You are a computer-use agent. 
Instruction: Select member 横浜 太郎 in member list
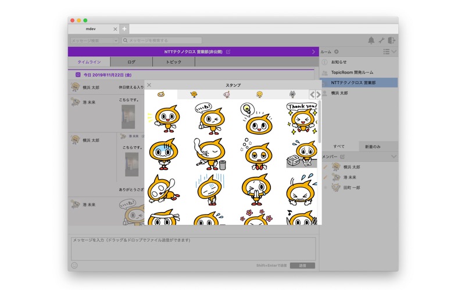coord(359,167)
